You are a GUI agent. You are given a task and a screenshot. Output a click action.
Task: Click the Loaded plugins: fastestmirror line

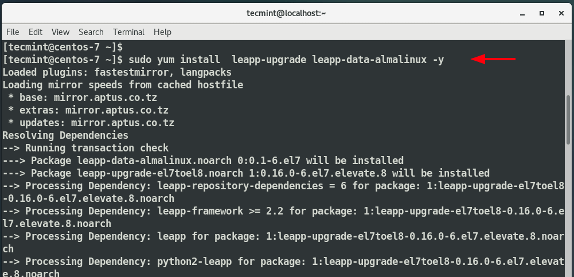click(x=117, y=72)
